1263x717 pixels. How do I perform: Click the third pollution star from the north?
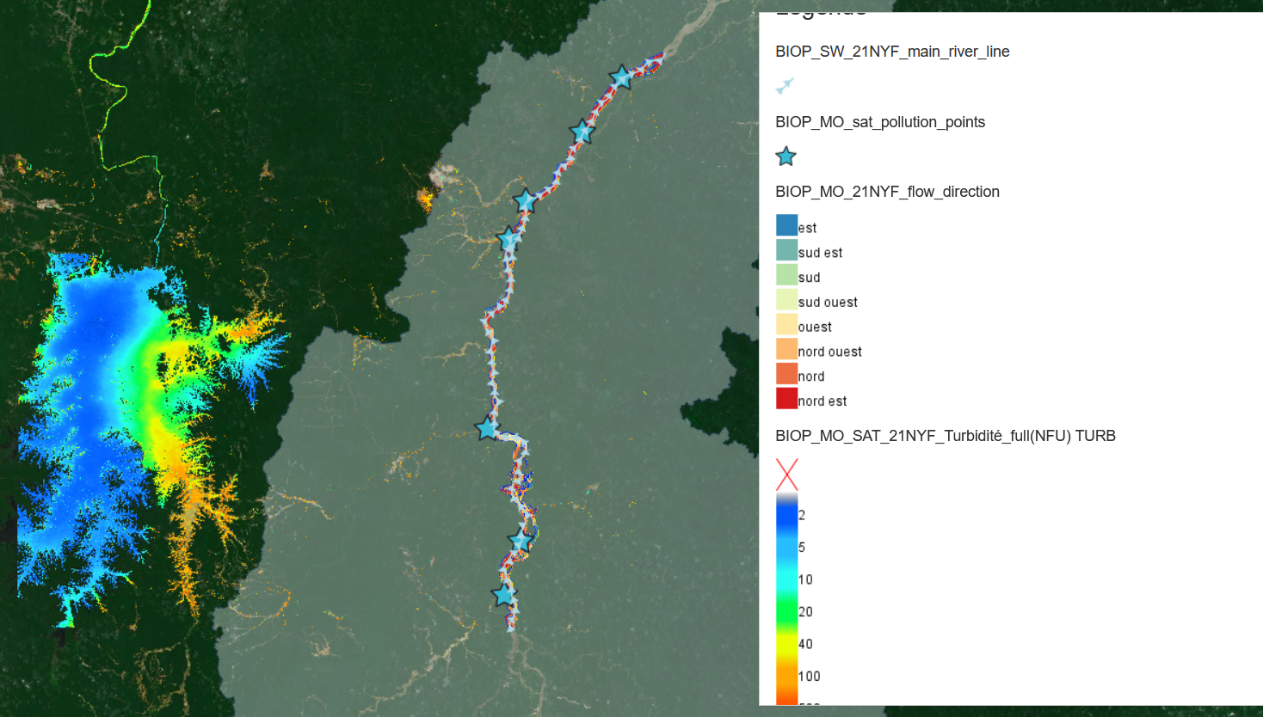coord(526,201)
